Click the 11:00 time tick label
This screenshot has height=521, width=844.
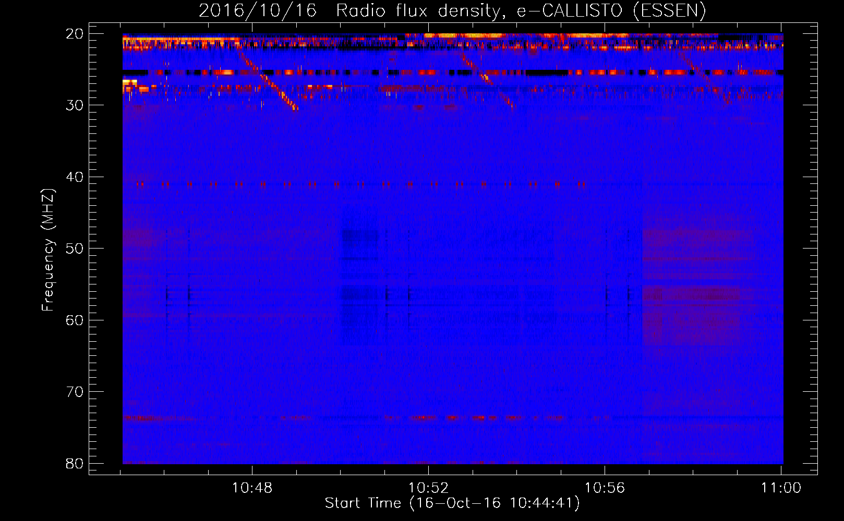coord(781,488)
